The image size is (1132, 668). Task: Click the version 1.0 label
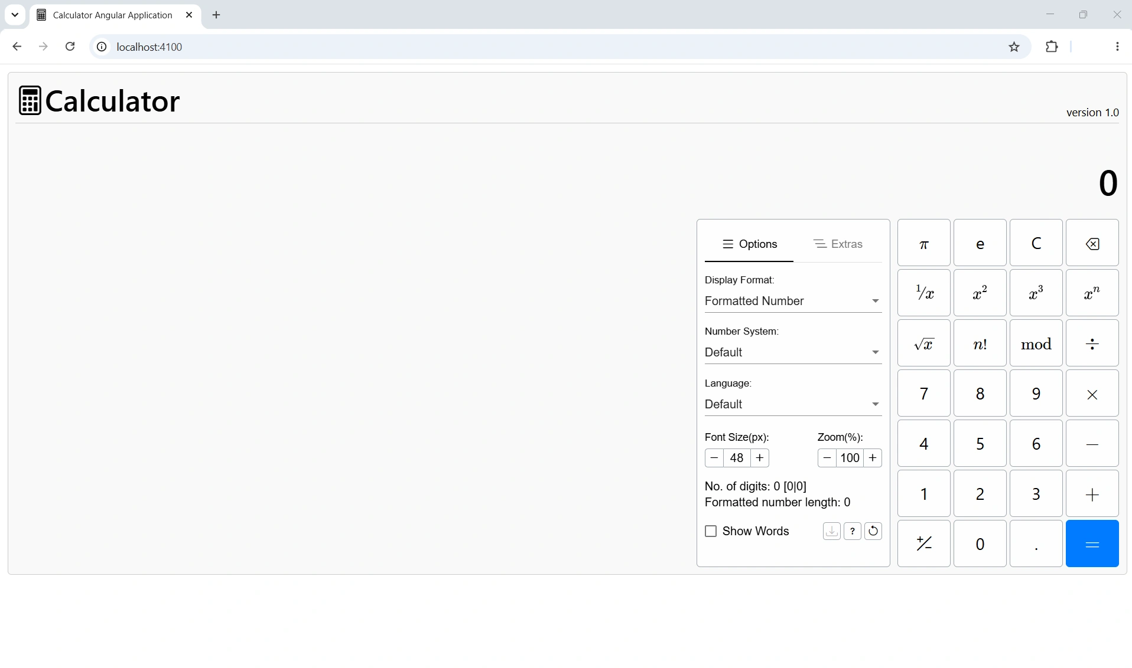click(1092, 112)
